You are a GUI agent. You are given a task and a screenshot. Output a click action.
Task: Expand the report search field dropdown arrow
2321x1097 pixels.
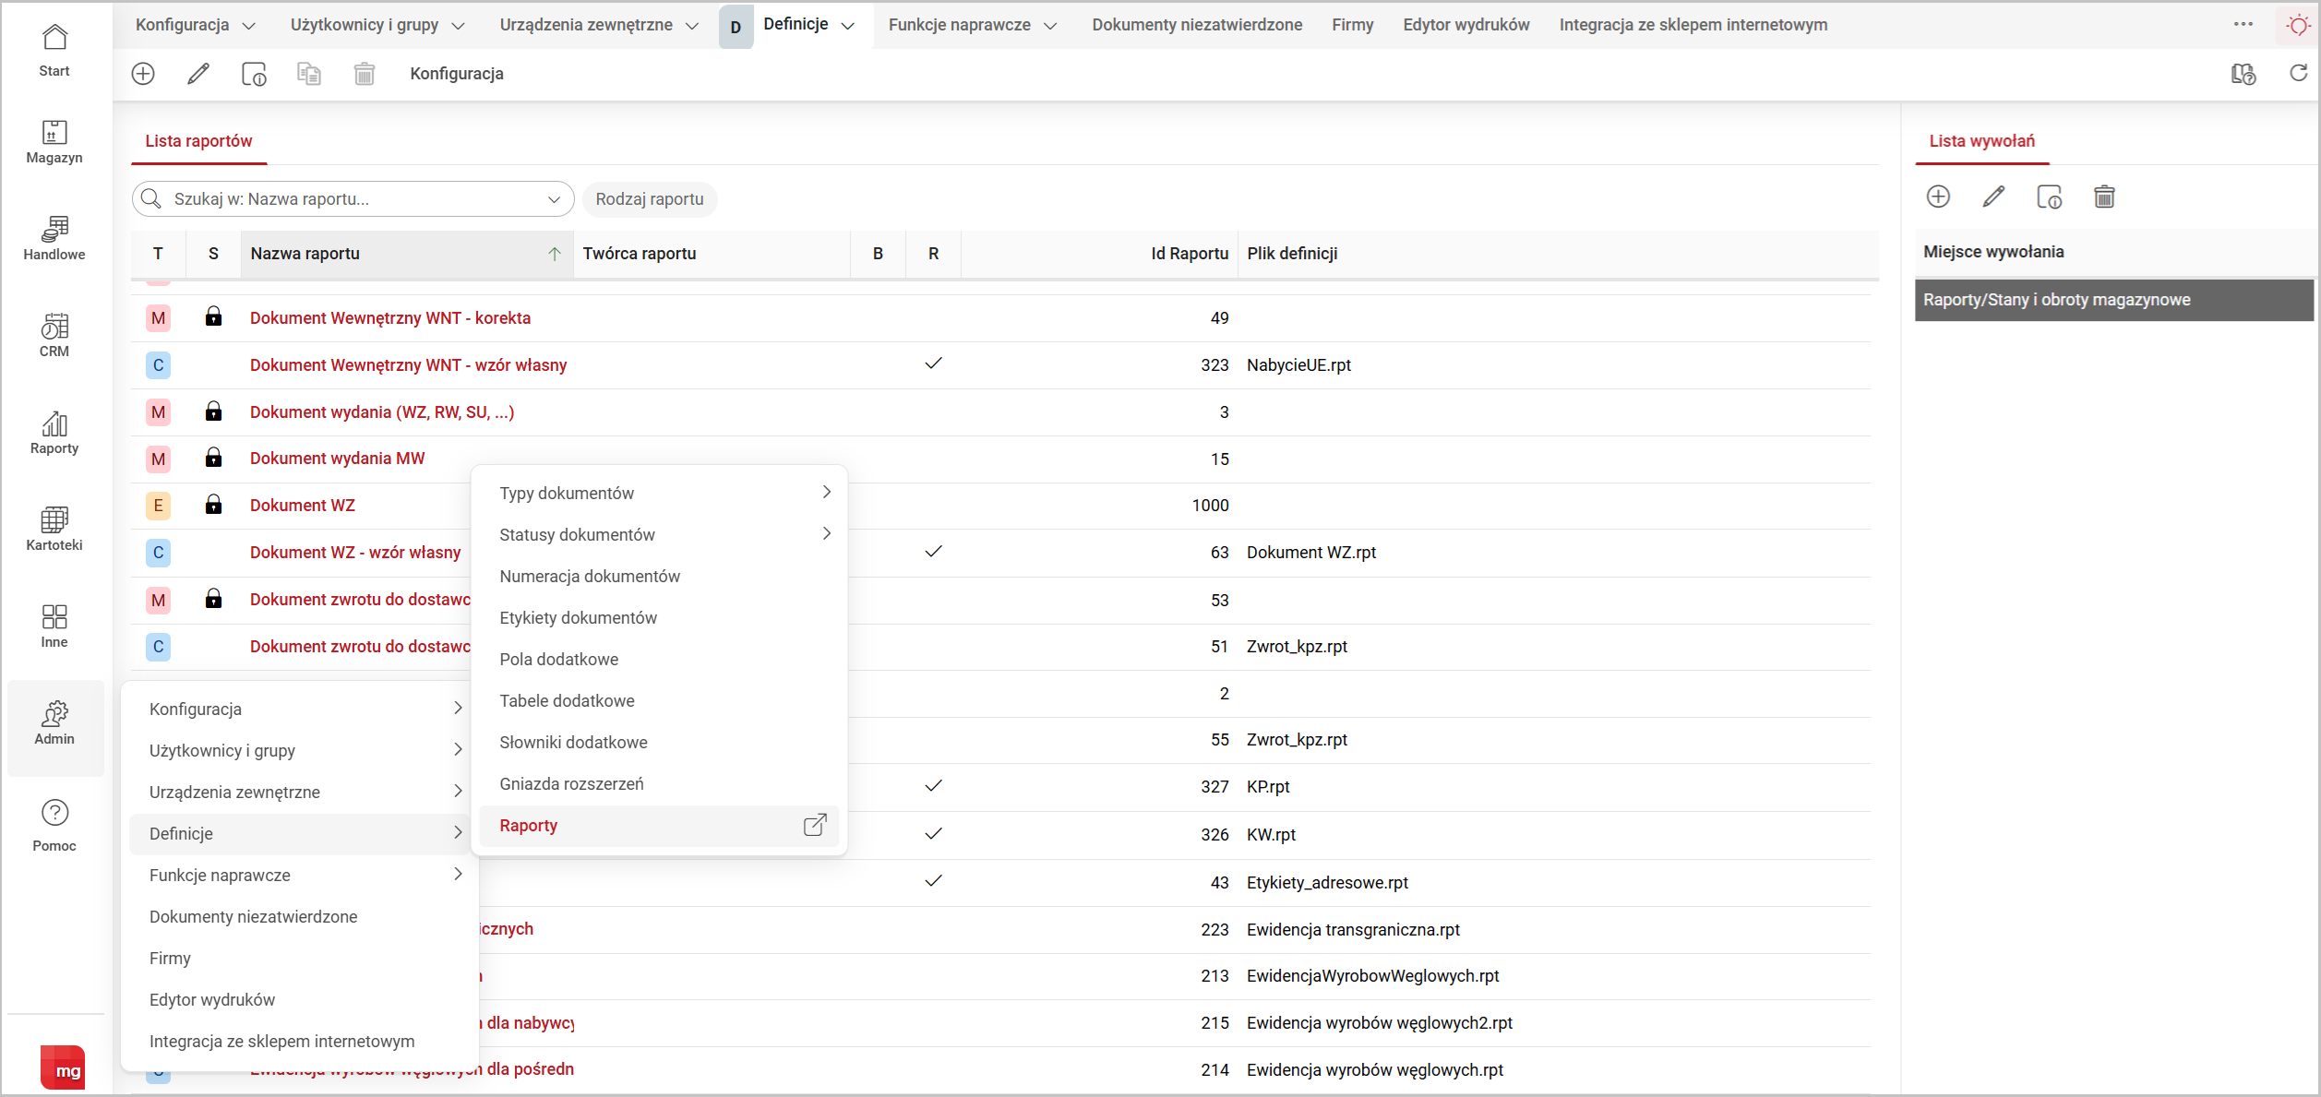(x=554, y=199)
